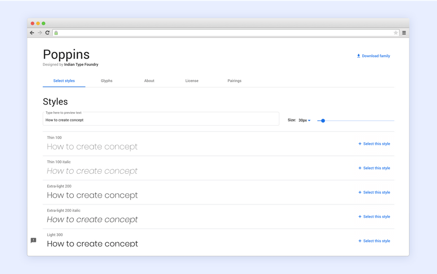Click the download arrow icon beside Download family
Image resolution: width=437 pixels, height=274 pixels.
coord(358,56)
